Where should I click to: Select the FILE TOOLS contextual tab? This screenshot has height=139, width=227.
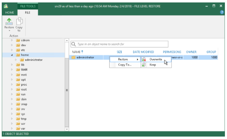tap(28, 6)
